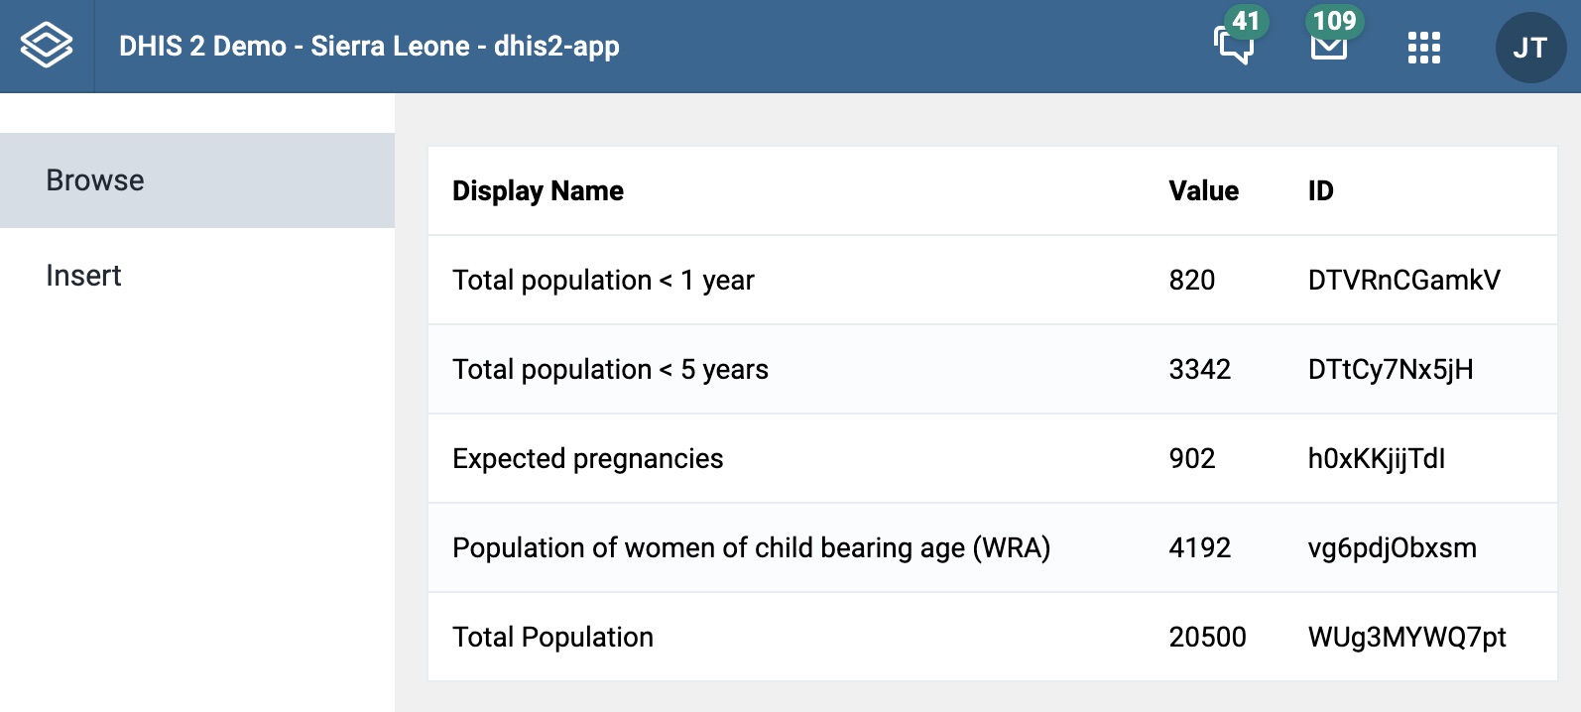Viewport: 1581px width, 712px height.
Task: Open the interpretations chat icon
Action: (x=1233, y=46)
